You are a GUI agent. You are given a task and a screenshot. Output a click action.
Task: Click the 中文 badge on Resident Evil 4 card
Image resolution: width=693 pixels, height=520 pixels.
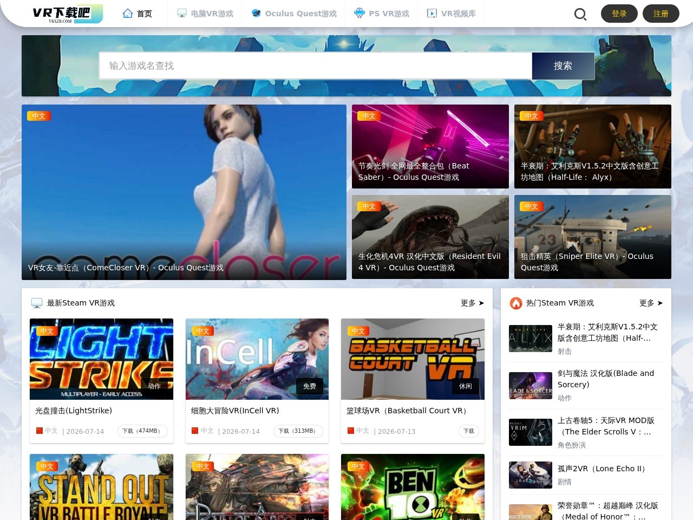(x=369, y=206)
